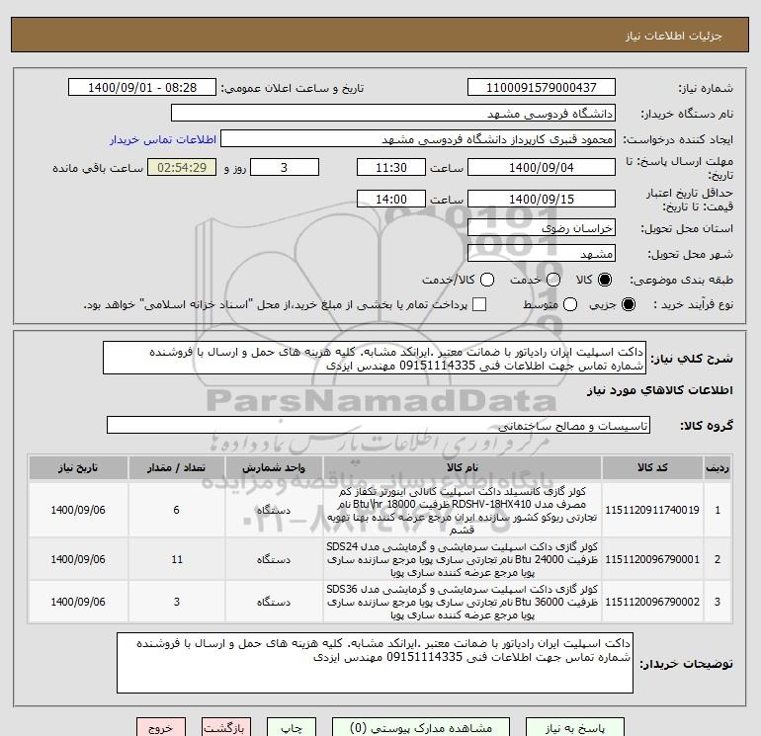Viewport: 761px width, 736px height.
Task: Click the چاپ print button
Action: (292, 727)
